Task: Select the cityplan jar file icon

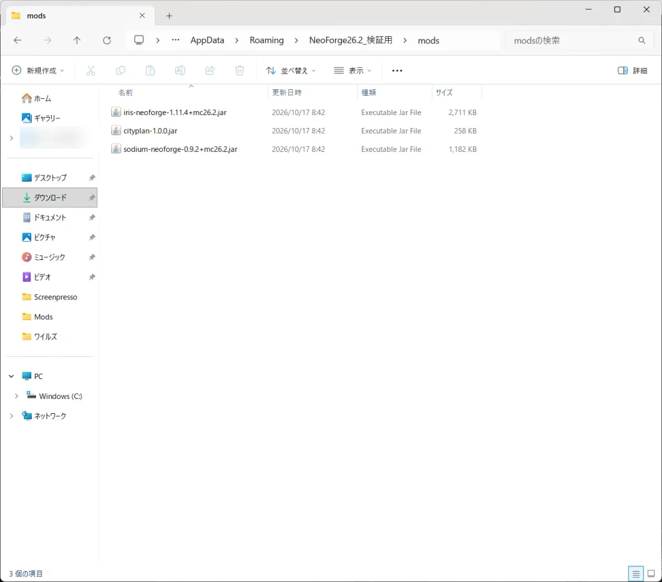Action: coord(116,131)
